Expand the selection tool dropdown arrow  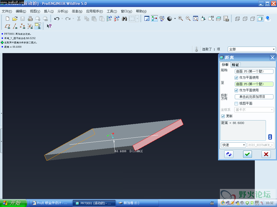point(137,19)
